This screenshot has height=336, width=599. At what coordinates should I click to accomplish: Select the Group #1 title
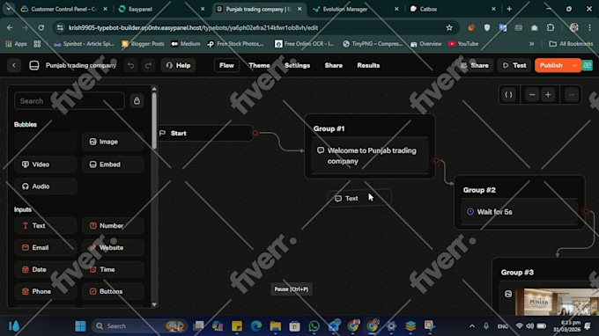tap(329, 128)
